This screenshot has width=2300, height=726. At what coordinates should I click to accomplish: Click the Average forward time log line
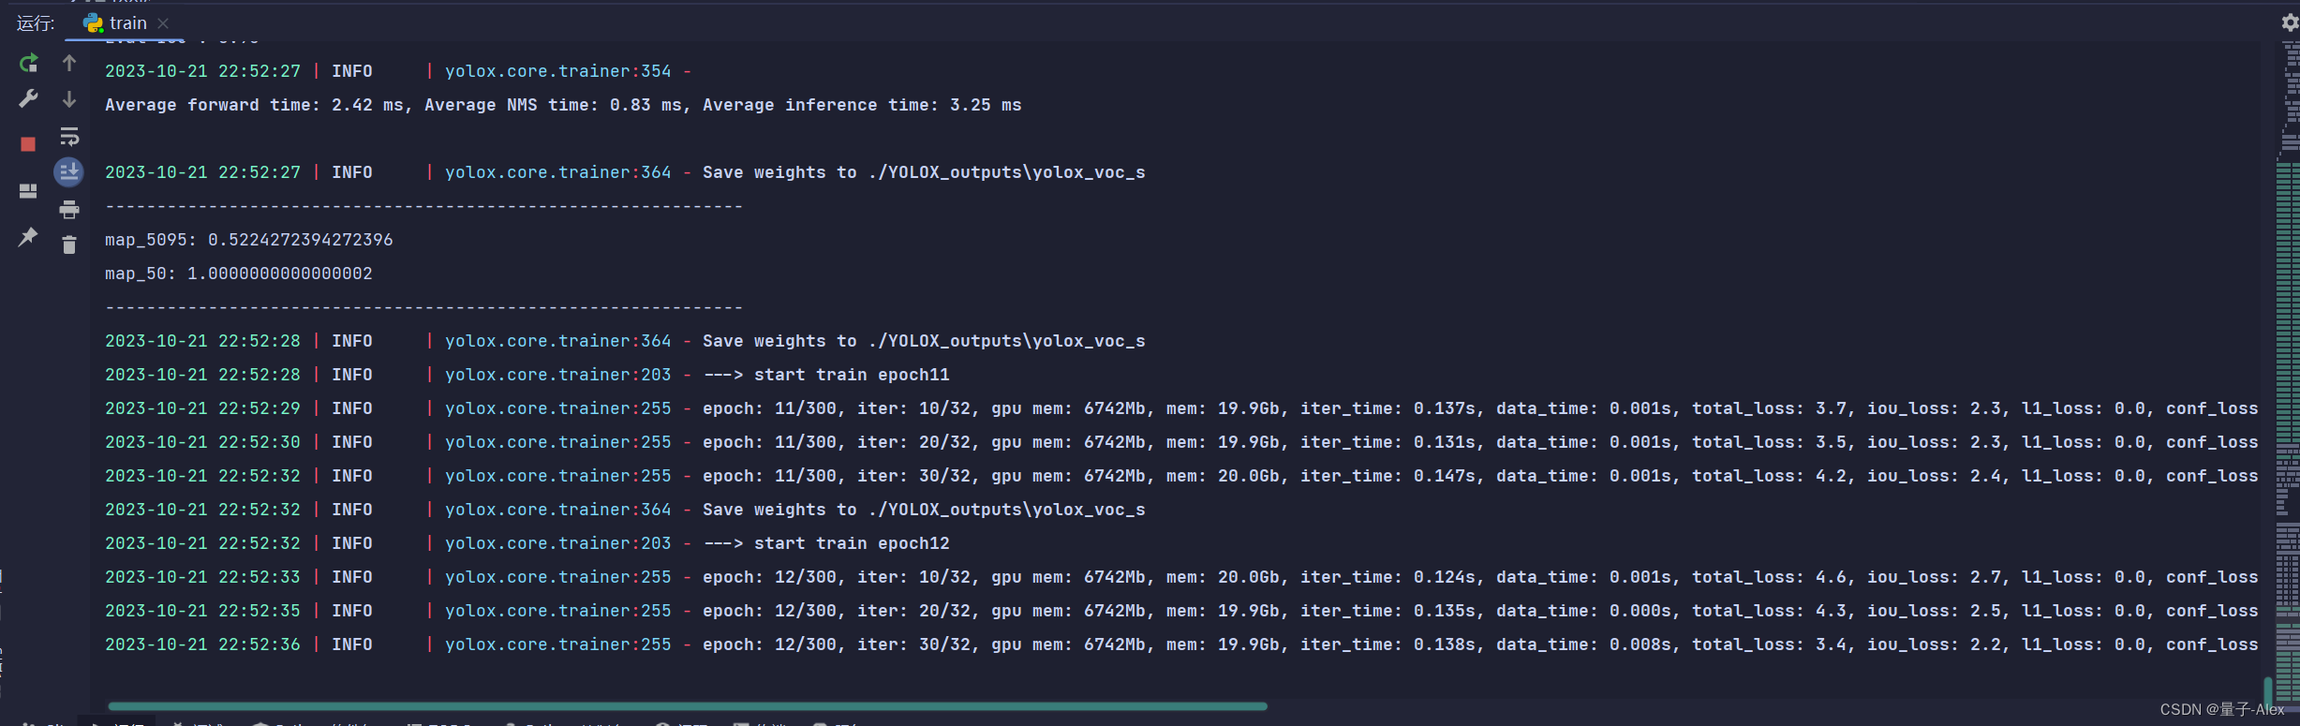tap(562, 105)
